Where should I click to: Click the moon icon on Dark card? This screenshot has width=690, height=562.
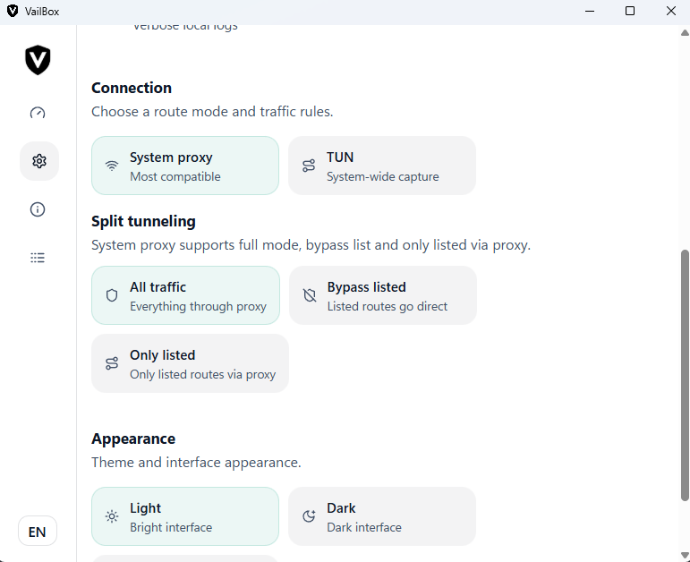(309, 516)
